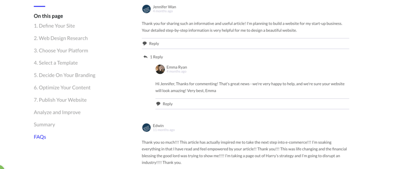Select 5. Decide On Your Branding
Viewport: 393px width, 169px height.
pyautogui.click(x=65, y=75)
